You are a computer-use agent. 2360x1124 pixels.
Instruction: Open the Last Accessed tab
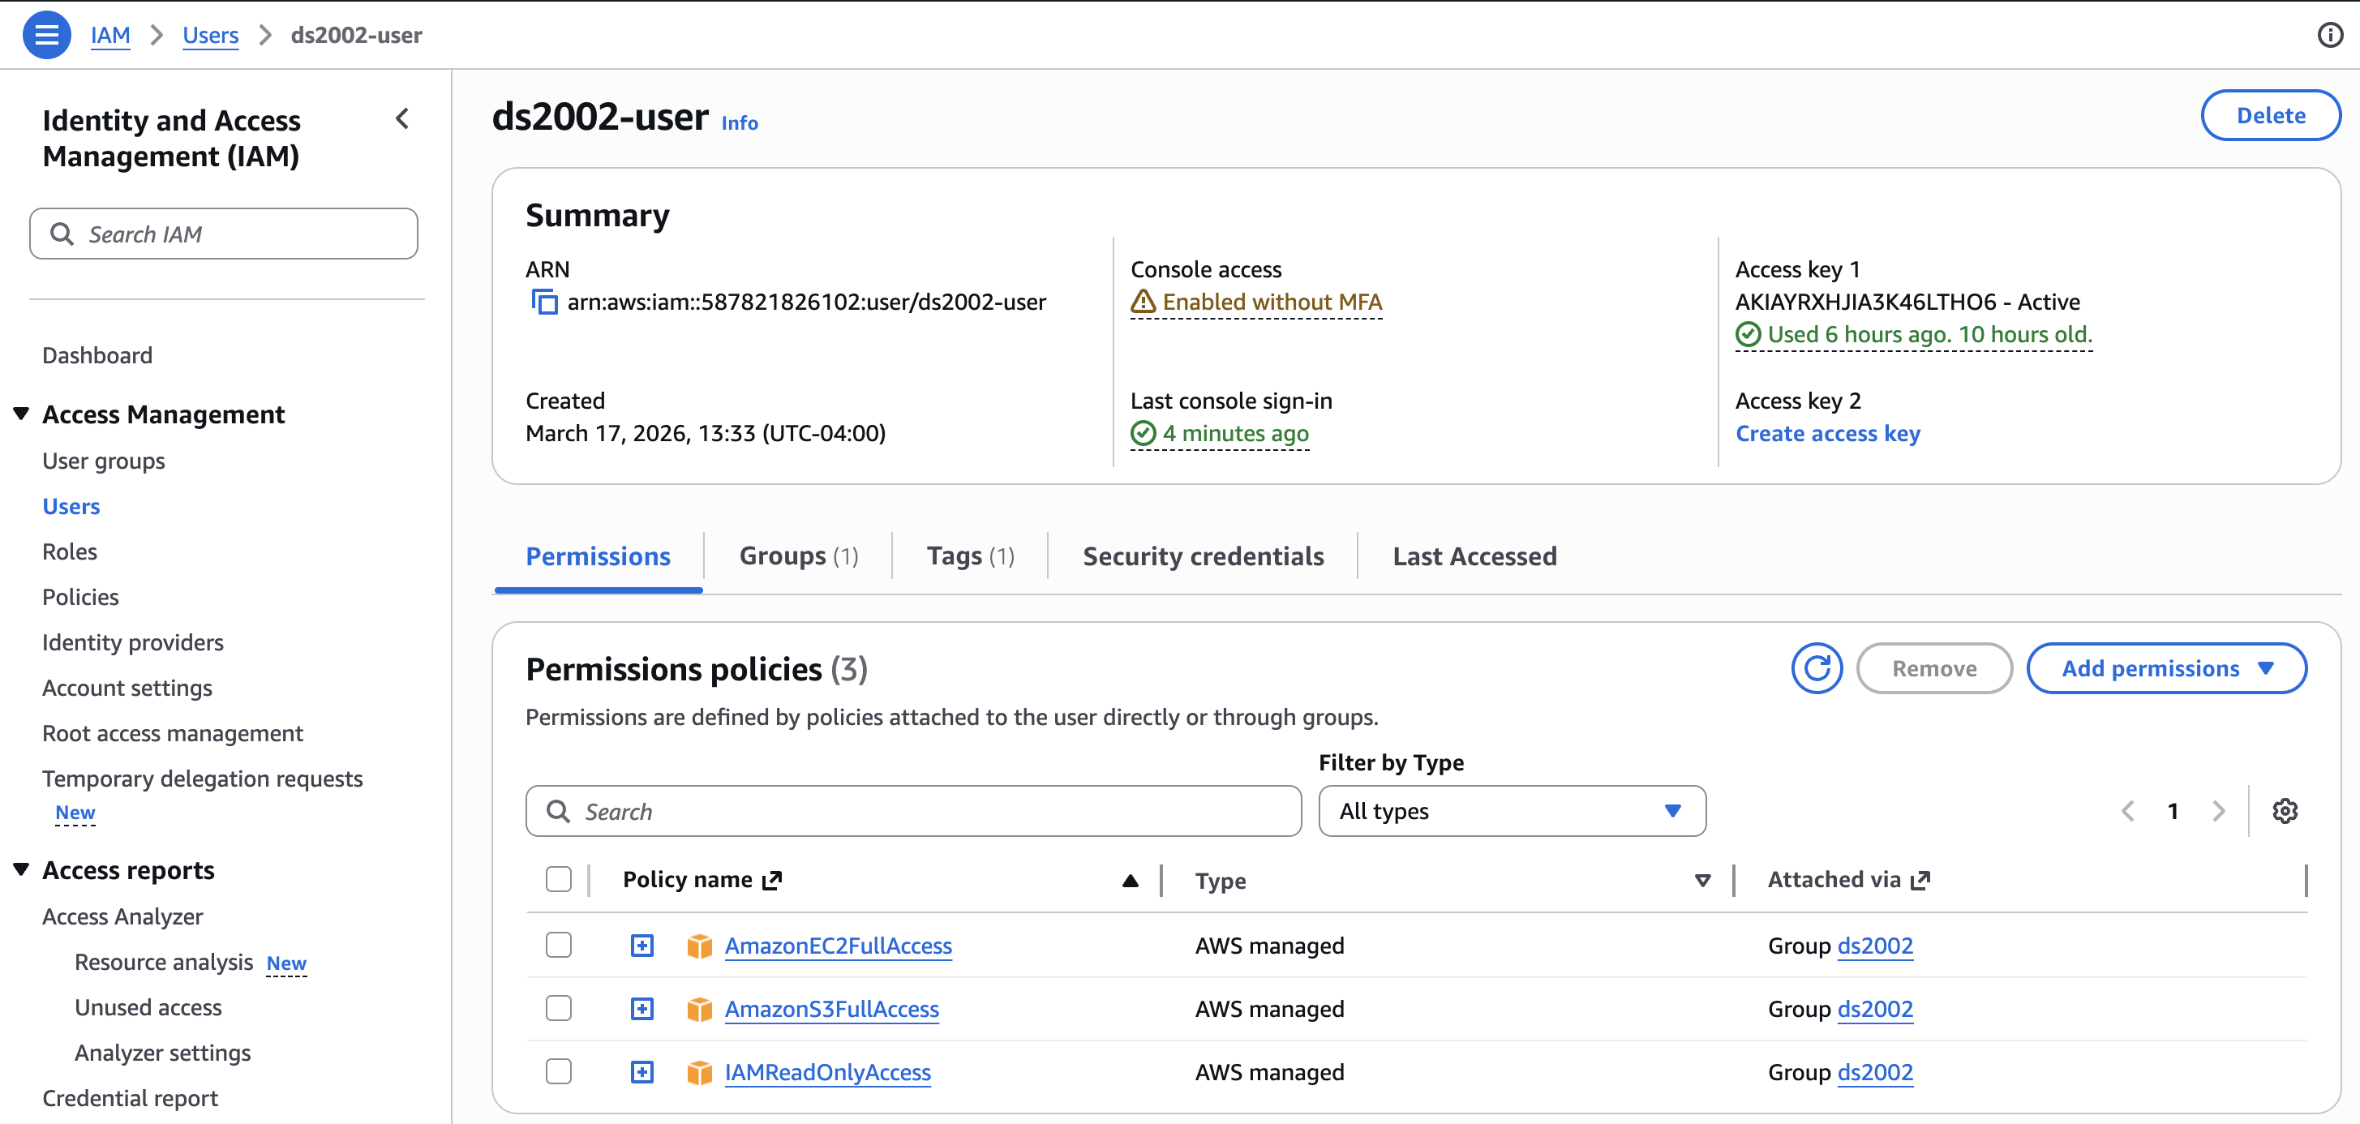[1474, 556]
